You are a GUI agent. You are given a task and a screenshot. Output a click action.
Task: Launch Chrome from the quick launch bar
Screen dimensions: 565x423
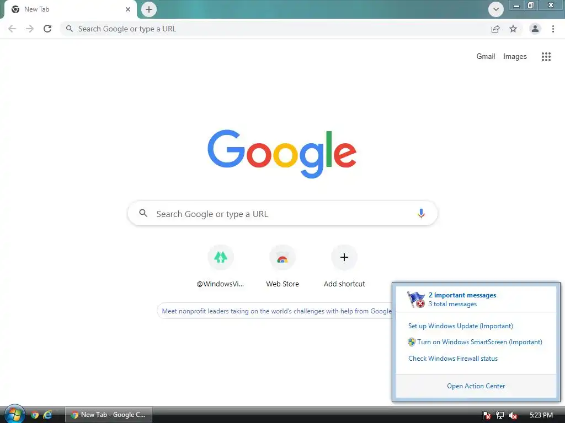point(35,415)
